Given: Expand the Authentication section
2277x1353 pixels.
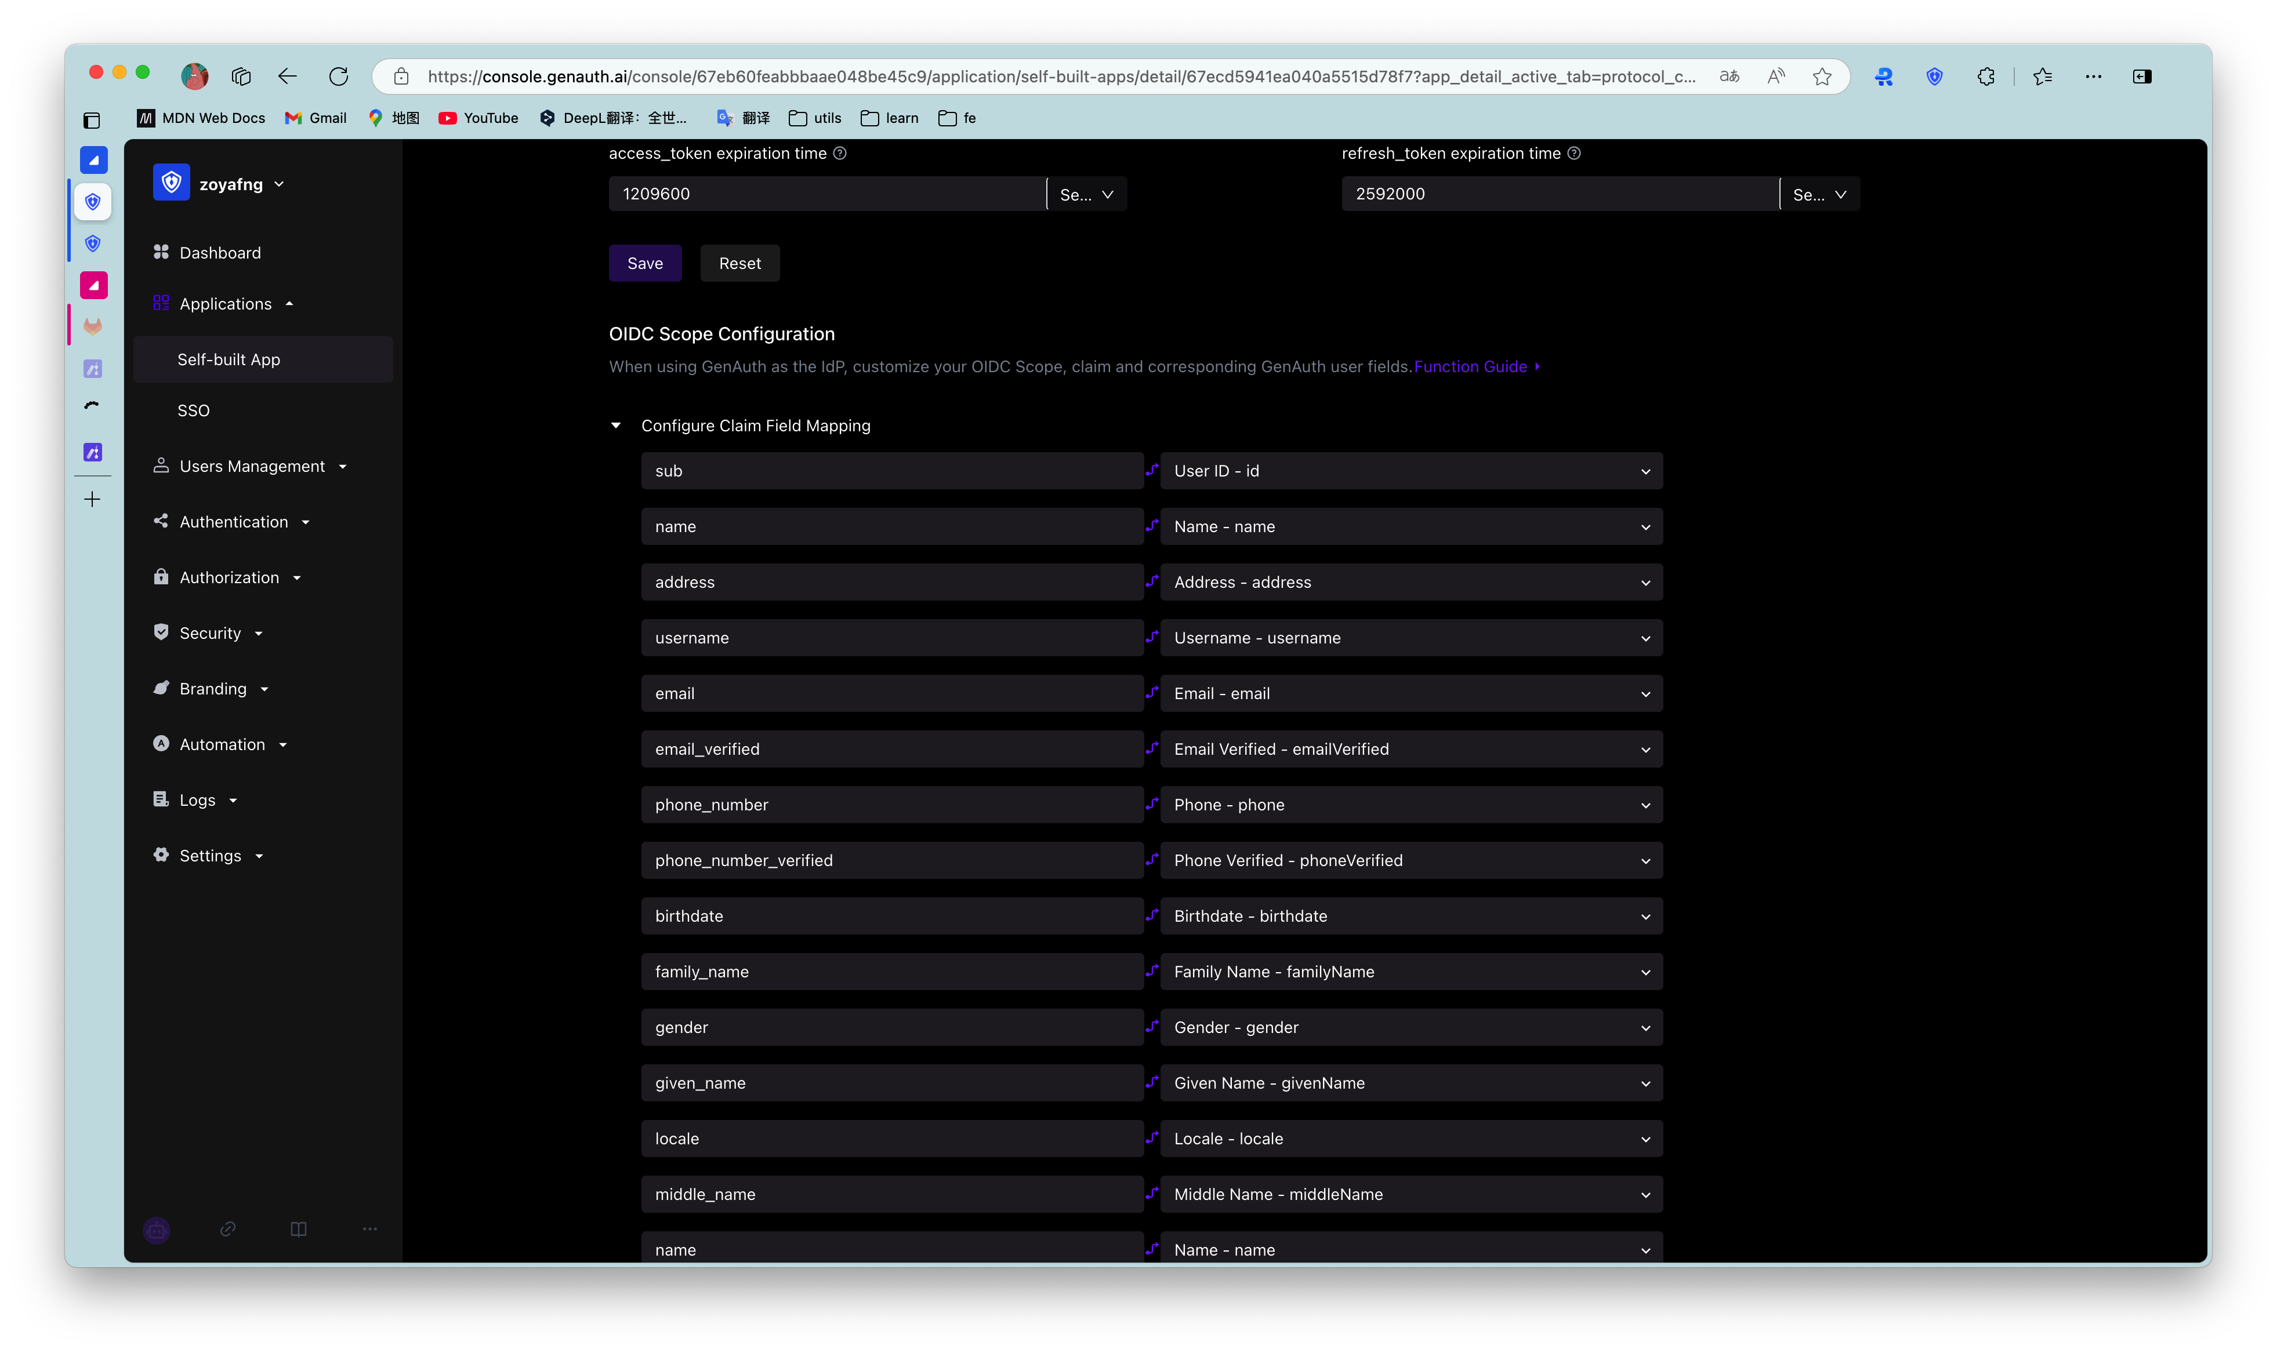Looking at the screenshot, I should click(233, 522).
